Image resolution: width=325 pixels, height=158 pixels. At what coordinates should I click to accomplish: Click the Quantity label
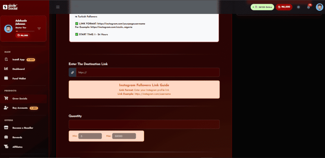75,116
